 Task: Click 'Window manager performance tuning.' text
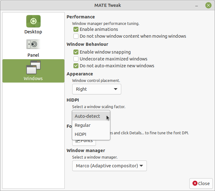click(x=106, y=23)
